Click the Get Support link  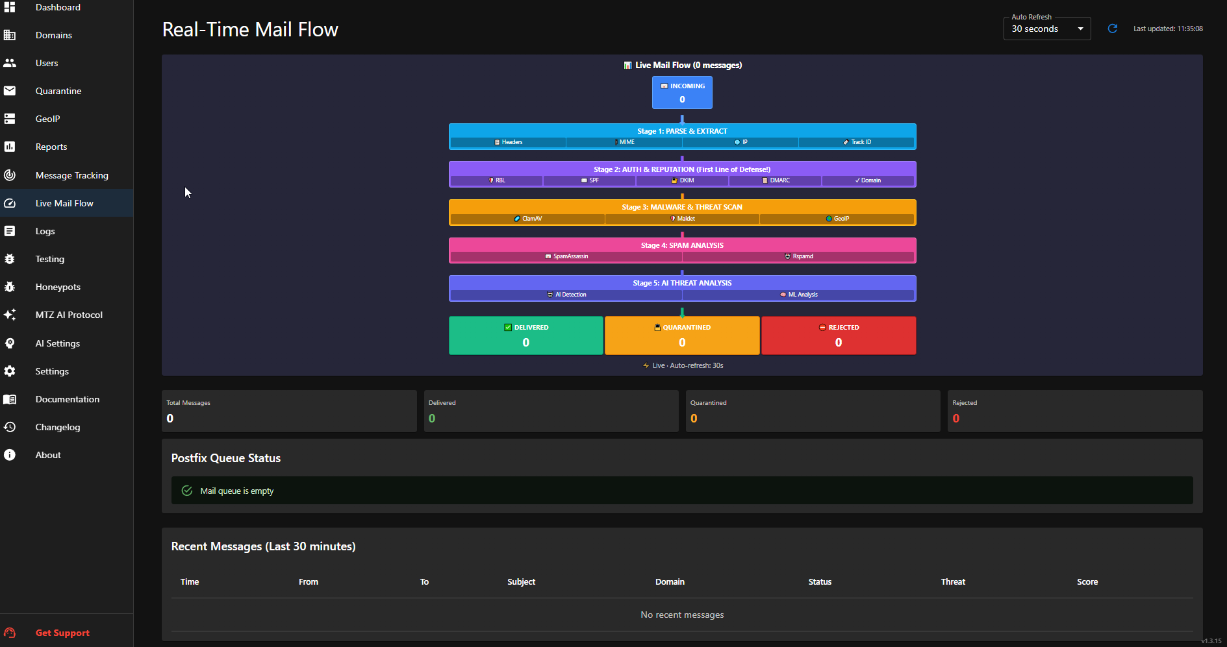62,633
